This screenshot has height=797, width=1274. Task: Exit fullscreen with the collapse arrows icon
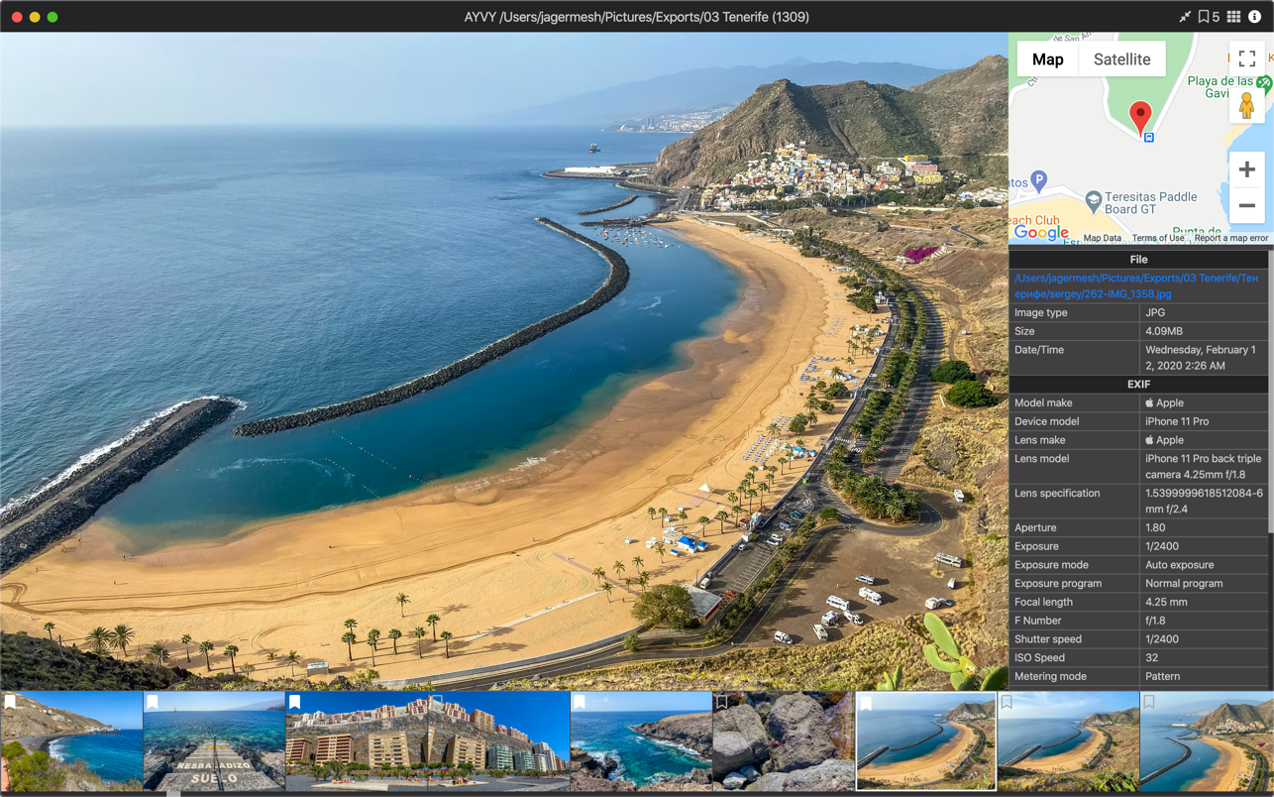click(x=1185, y=17)
